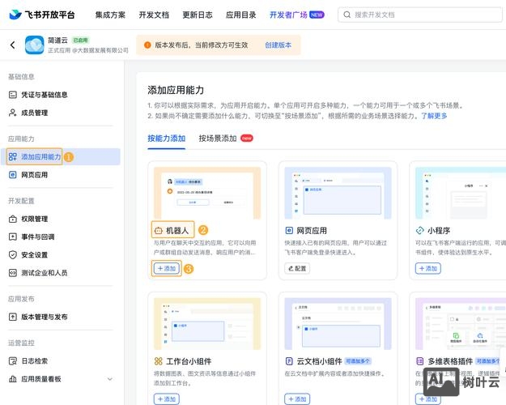Open 开发文档 in top navigation
The width and height of the screenshot is (506, 405).
154,15
